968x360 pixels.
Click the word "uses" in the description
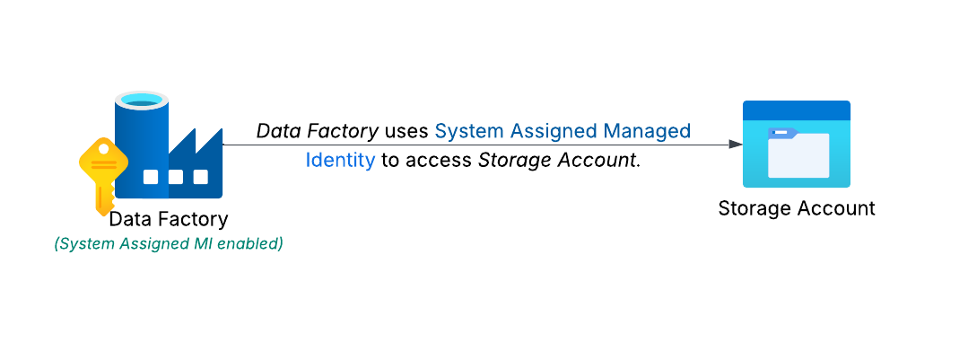(406, 131)
